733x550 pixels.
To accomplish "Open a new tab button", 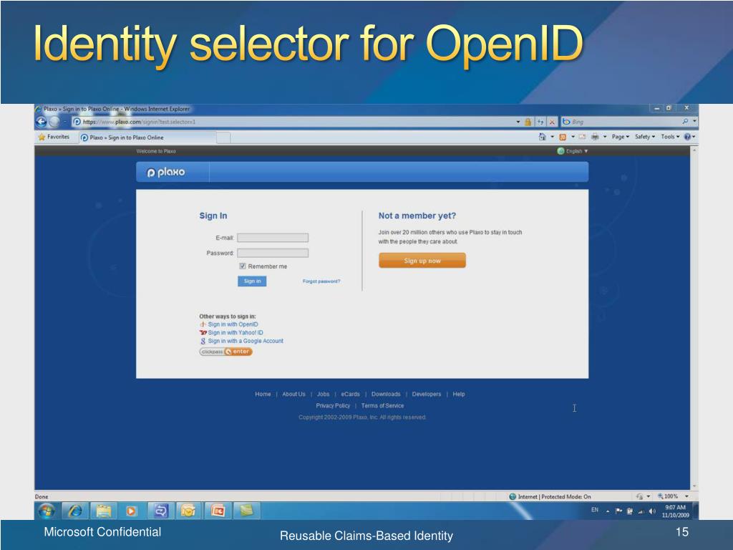I will coord(223,137).
